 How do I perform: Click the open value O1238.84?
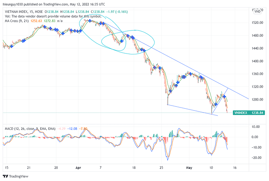click(51, 12)
